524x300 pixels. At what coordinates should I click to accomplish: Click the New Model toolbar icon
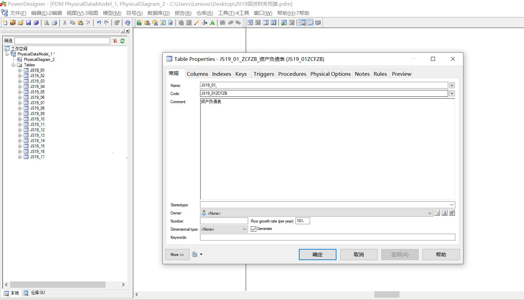pyautogui.click(x=5, y=23)
